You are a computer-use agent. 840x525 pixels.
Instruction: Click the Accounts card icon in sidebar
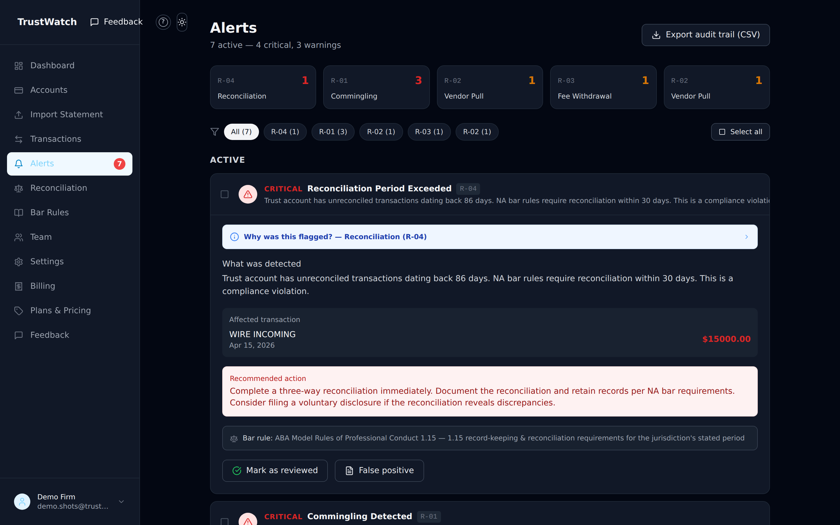pyautogui.click(x=19, y=90)
